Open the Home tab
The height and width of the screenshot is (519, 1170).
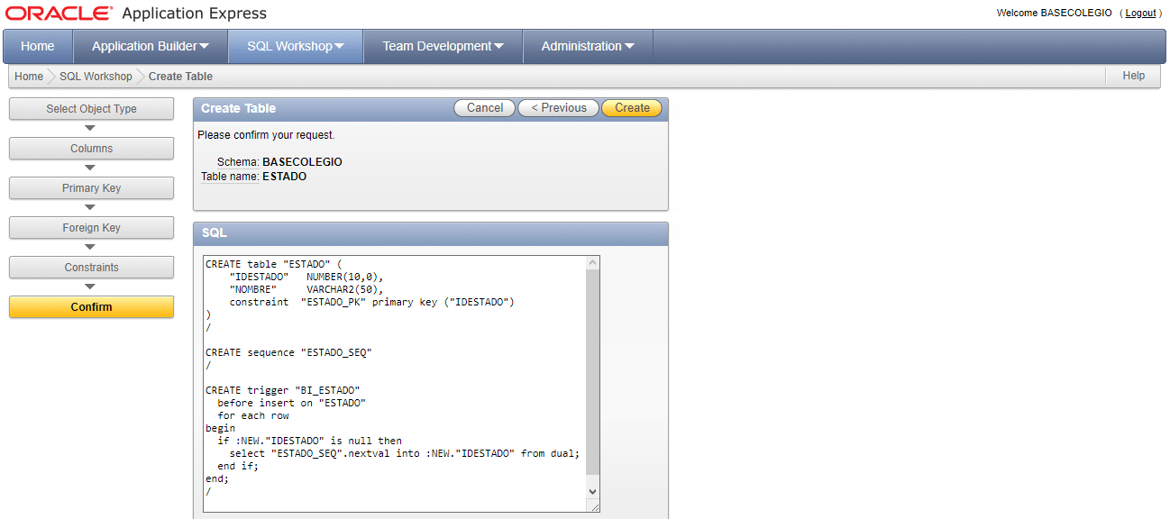[37, 46]
